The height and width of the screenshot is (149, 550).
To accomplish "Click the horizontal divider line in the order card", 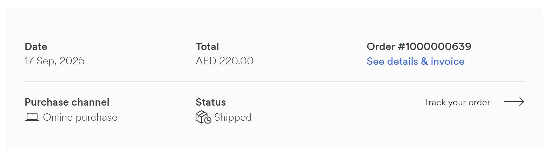I will [274, 81].
